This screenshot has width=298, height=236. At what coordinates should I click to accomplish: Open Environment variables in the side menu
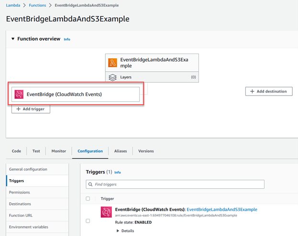(x=37, y=227)
